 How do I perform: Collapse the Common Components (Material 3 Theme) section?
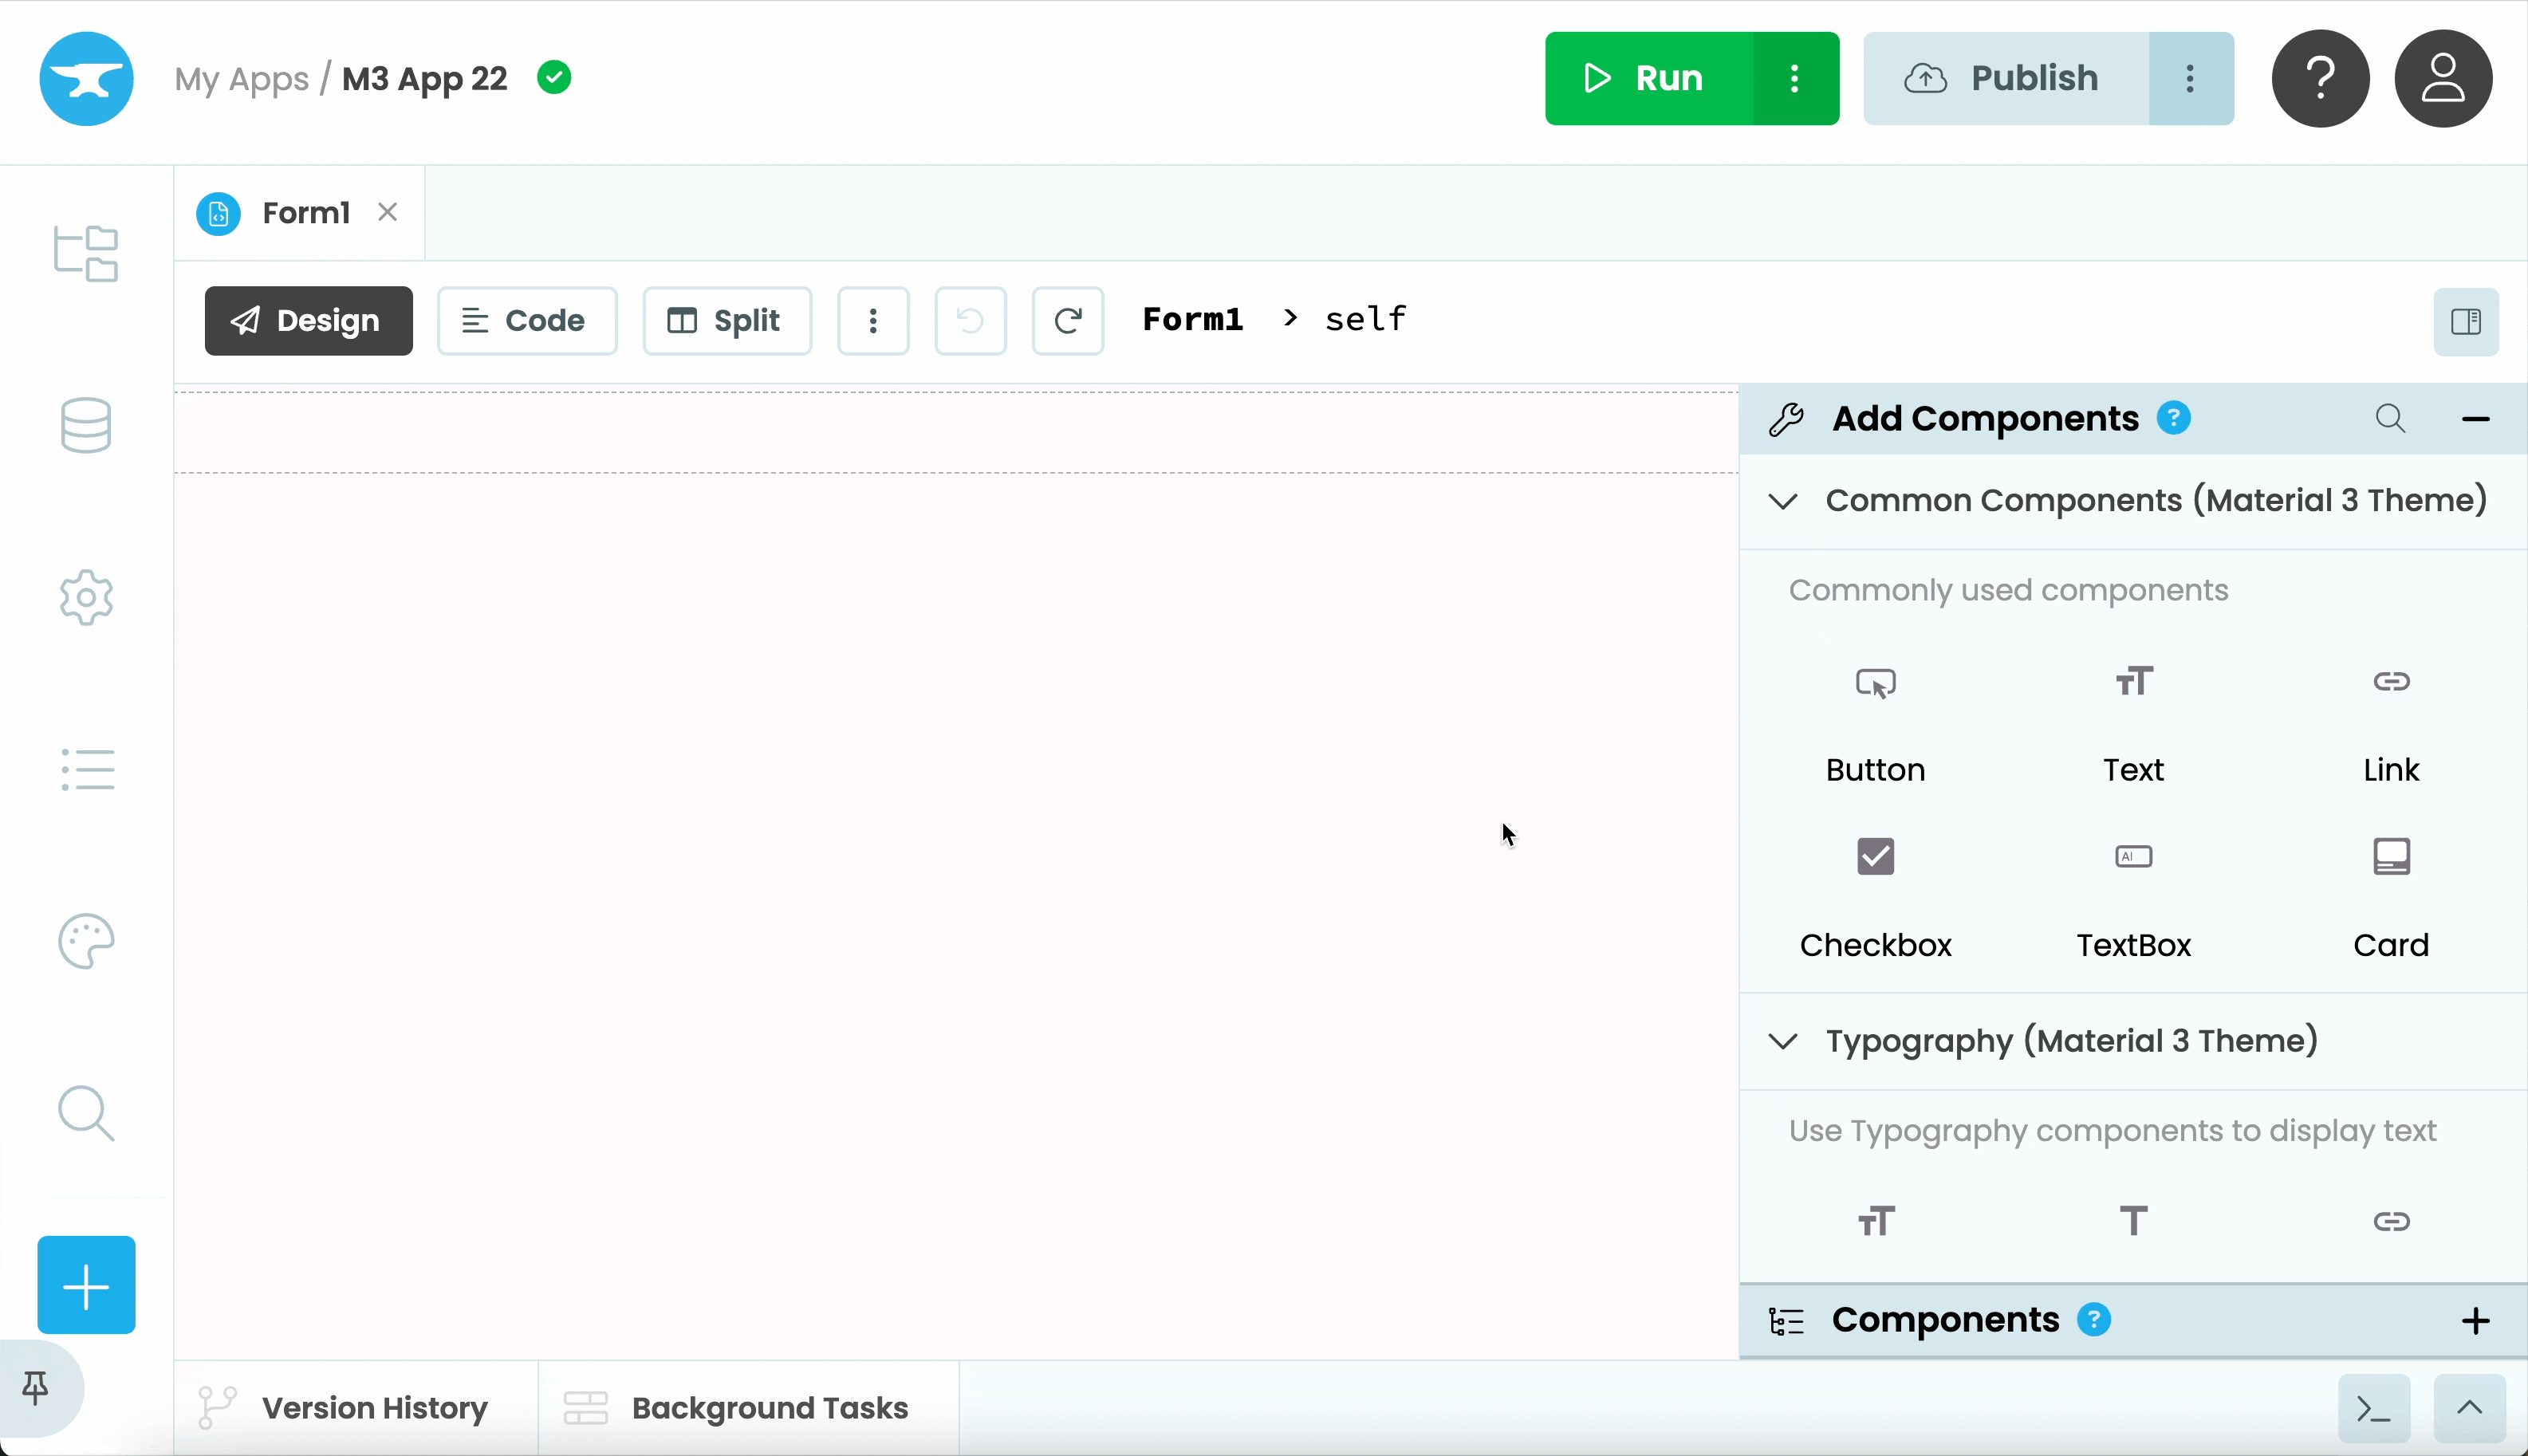click(1783, 500)
